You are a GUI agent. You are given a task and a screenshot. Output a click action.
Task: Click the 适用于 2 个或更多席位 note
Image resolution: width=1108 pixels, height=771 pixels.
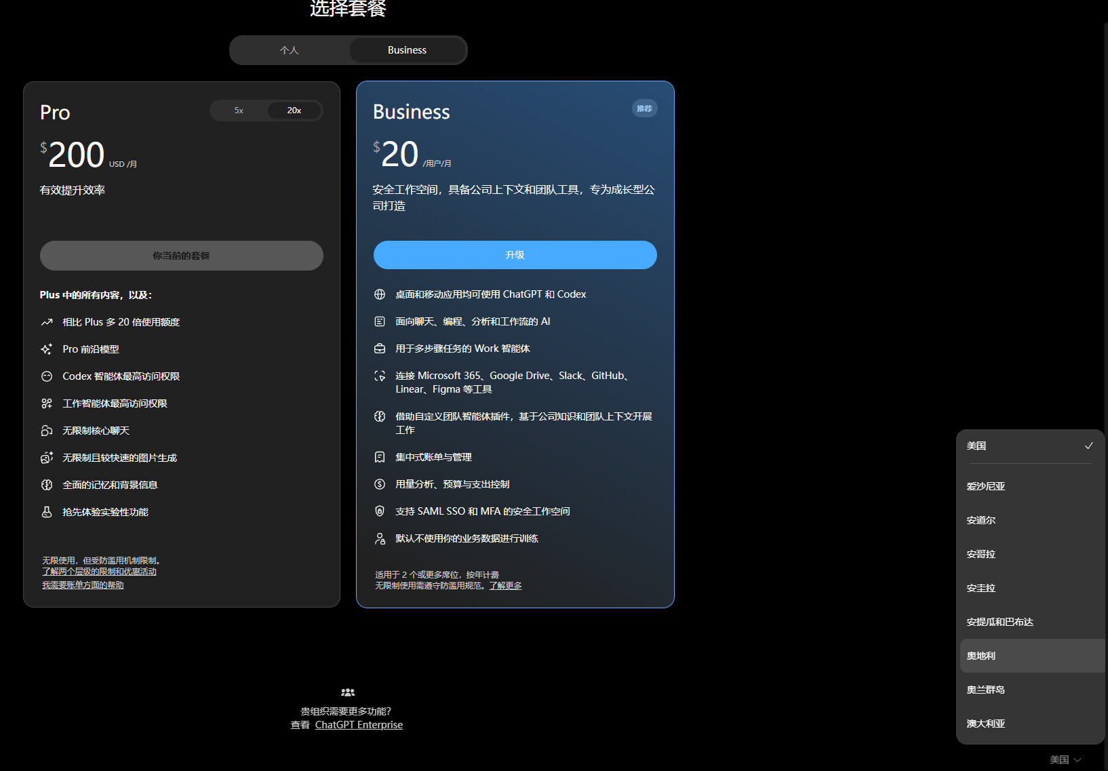point(437,575)
